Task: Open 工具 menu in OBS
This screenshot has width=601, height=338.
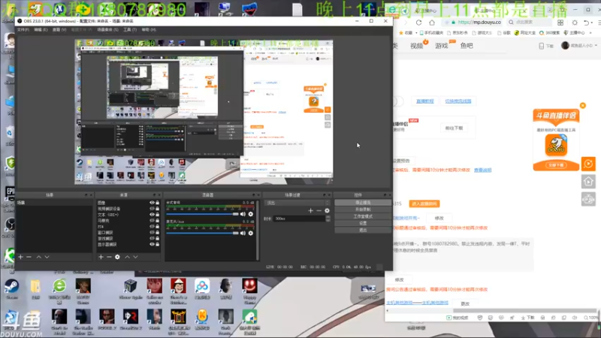Action: coord(129,29)
